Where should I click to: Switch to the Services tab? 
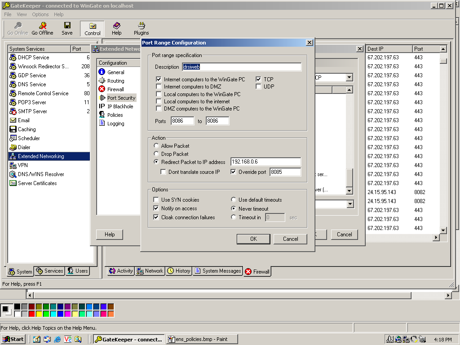(49, 271)
